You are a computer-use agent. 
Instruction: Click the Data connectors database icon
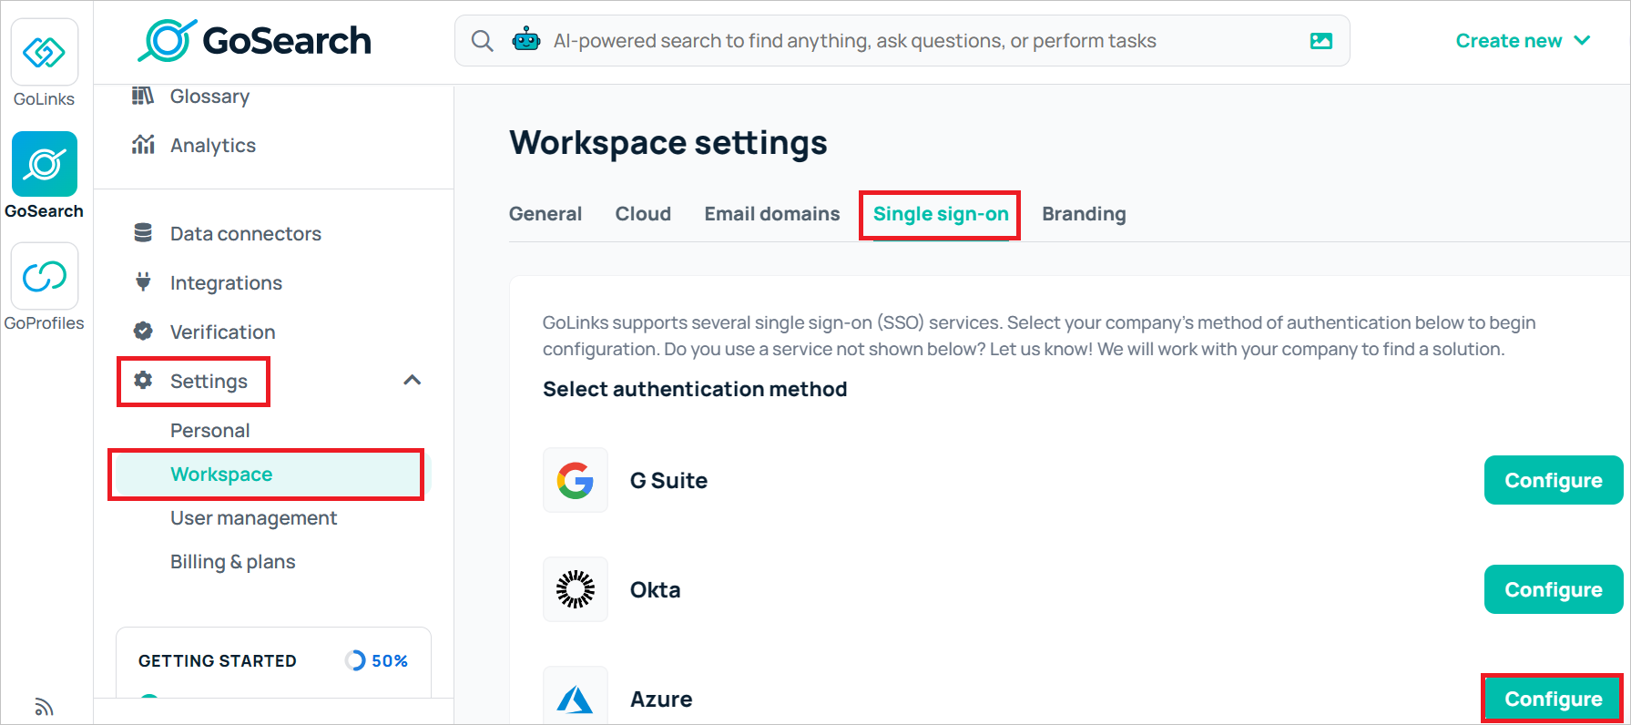[x=143, y=233]
